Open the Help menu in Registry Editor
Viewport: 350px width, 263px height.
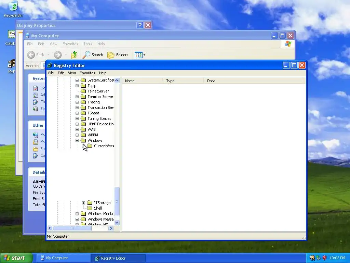click(103, 73)
